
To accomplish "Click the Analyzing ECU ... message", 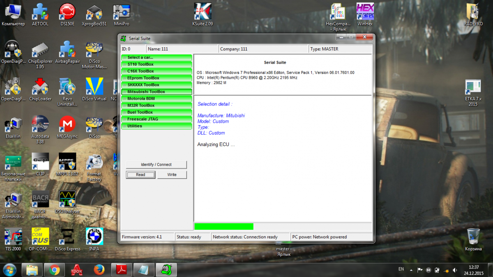I will [216, 144].
